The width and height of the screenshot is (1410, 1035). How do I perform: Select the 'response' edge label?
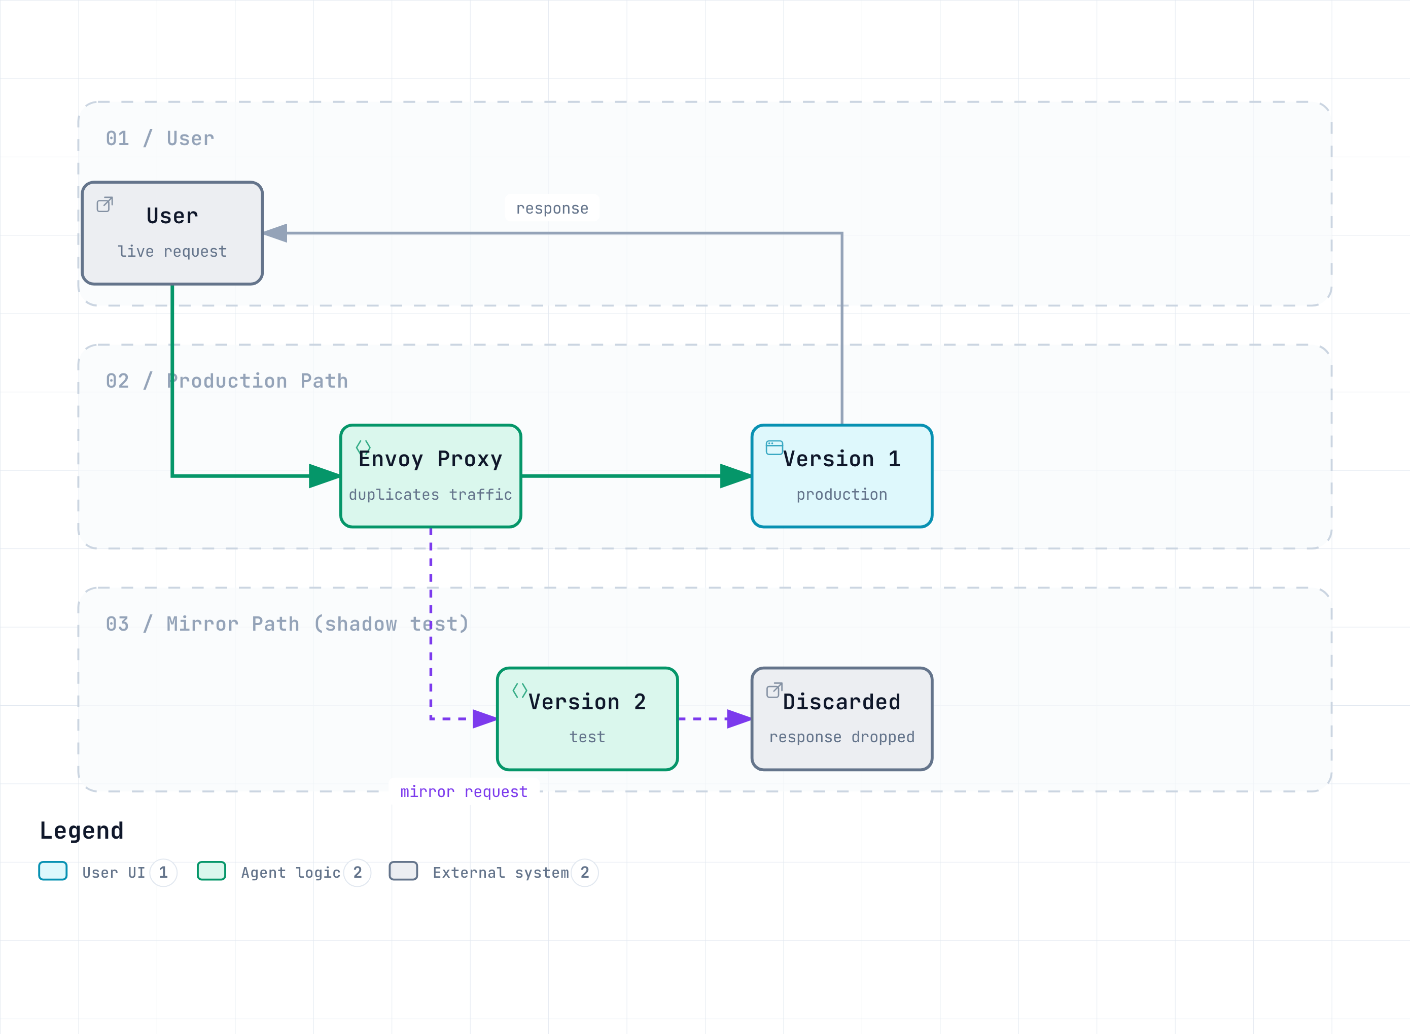(x=552, y=208)
